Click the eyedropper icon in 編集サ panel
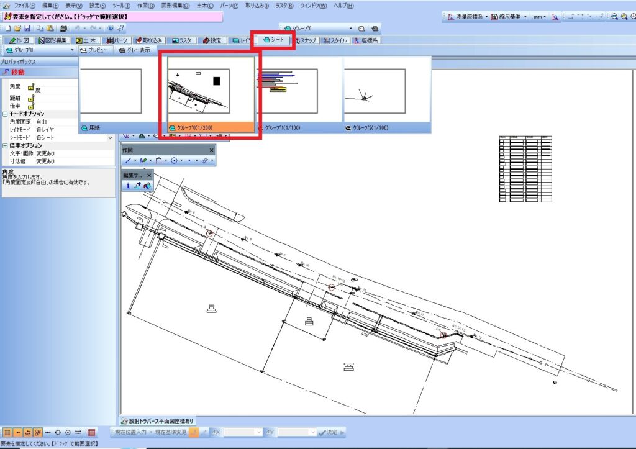Image resolution: width=636 pixels, height=449 pixels. (137, 185)
